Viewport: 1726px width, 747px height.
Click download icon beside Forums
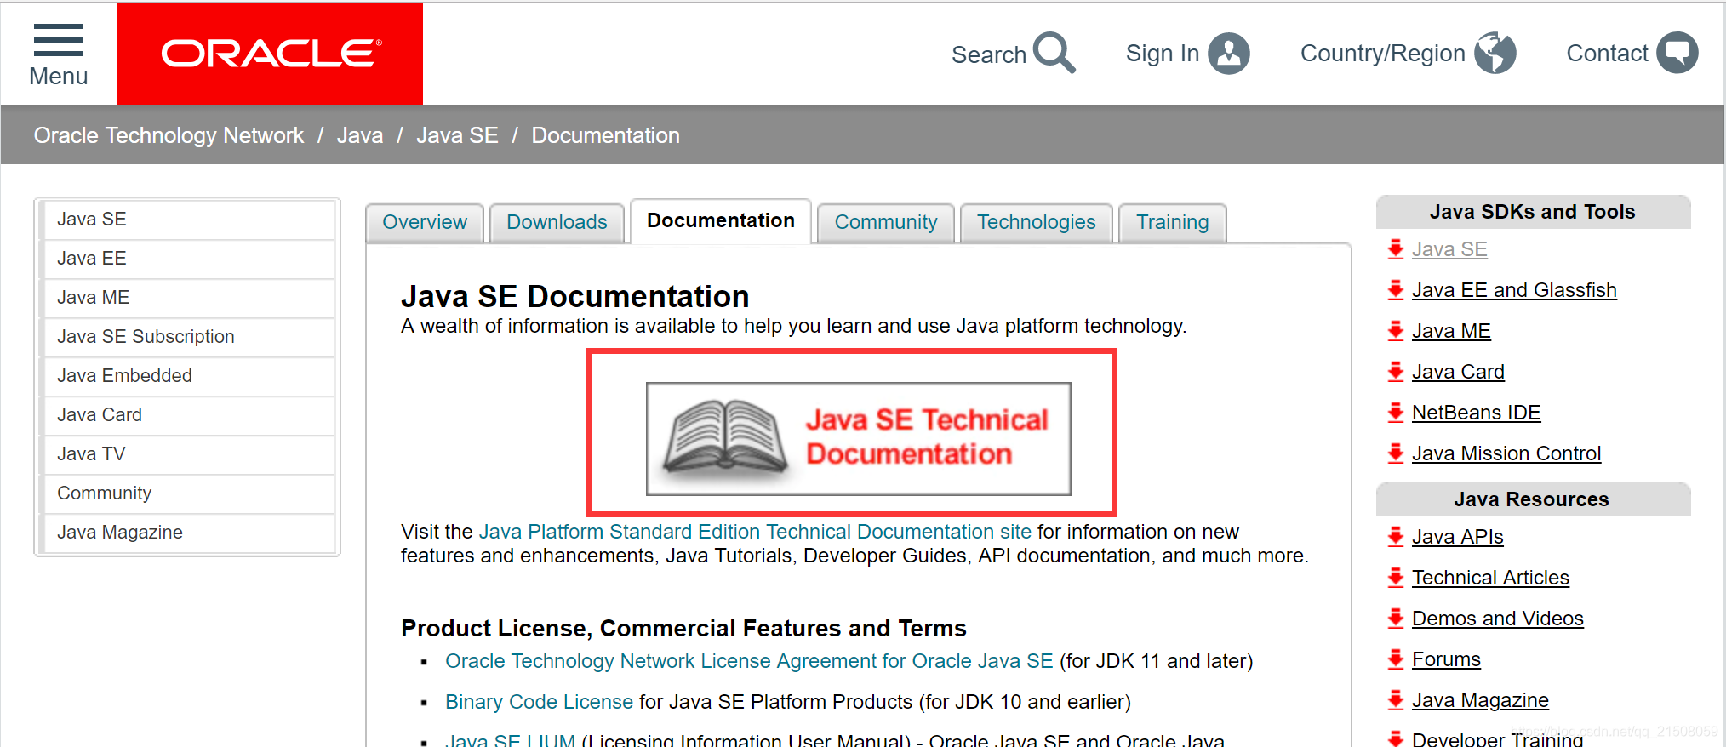click(1396, 659)
